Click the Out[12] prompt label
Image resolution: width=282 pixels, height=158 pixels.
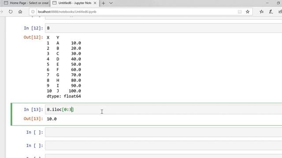[33, 37]
